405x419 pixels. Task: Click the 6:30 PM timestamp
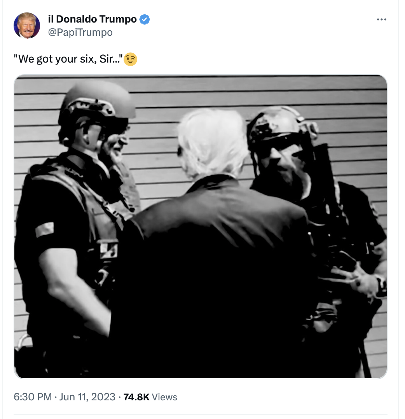tap(33, 397)
